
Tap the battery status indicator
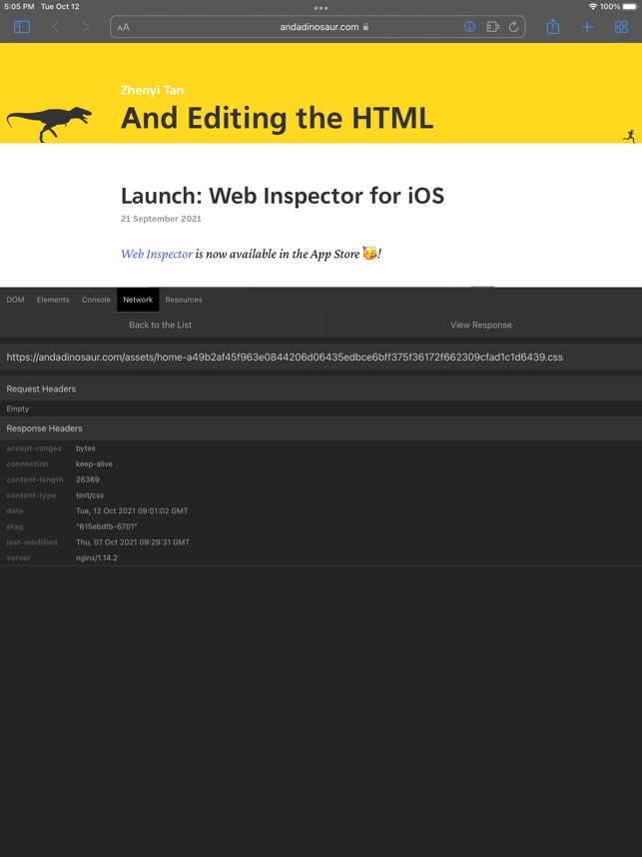[x=630, y=7]
